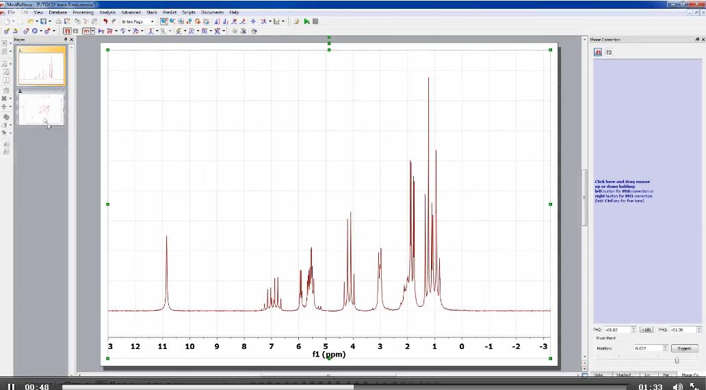Screen dimensions: 706x390
Task: Click the pivot point position slider
Action: pos(677,360)
